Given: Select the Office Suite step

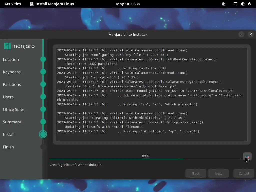Looking at the screenshot, I should click(14, 109).
